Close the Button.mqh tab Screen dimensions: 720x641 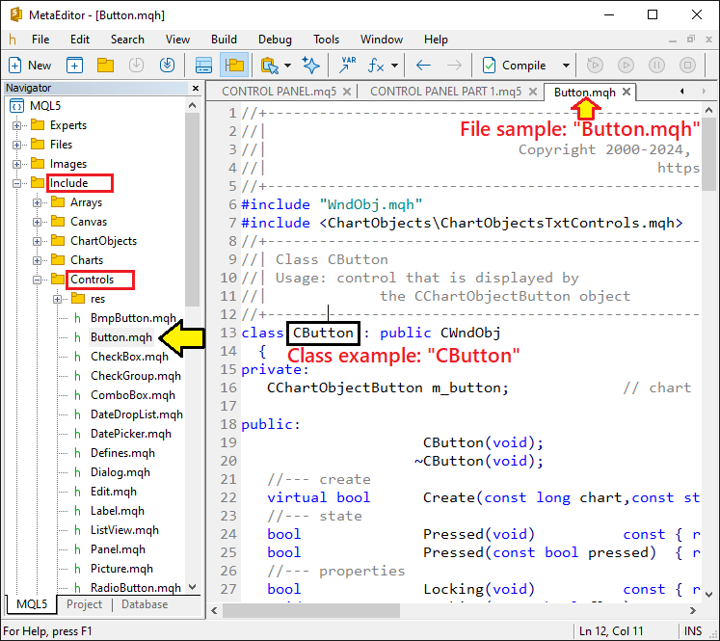[x=627, y=92]
